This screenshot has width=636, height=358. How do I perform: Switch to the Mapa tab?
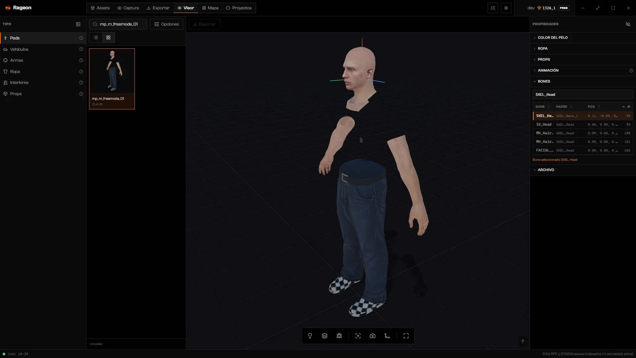click(x=210, y=8)
